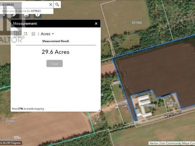Screen dimensions: 195x146
Task: Open the Print tool icon in the toolbar
Action: tap(27, 15)
